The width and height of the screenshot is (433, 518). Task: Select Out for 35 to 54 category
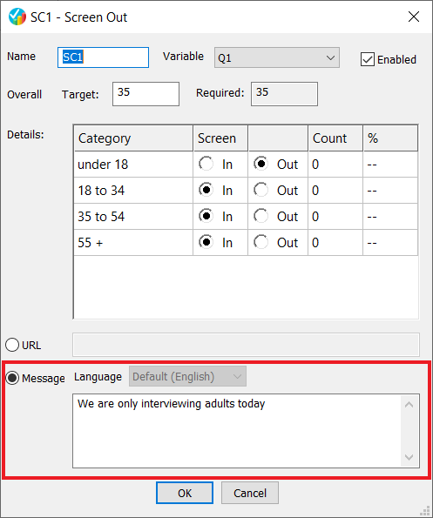tap(261, 216)
